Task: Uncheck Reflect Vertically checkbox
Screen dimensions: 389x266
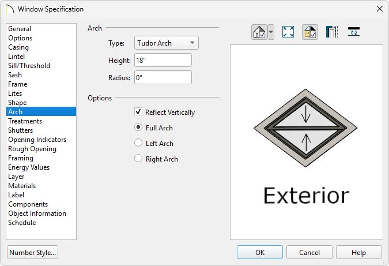Action: [138, 111]
